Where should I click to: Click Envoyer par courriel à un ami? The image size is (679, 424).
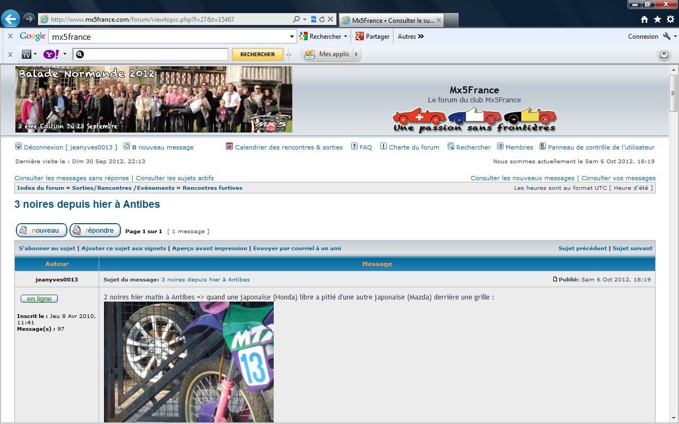[297, 248]
